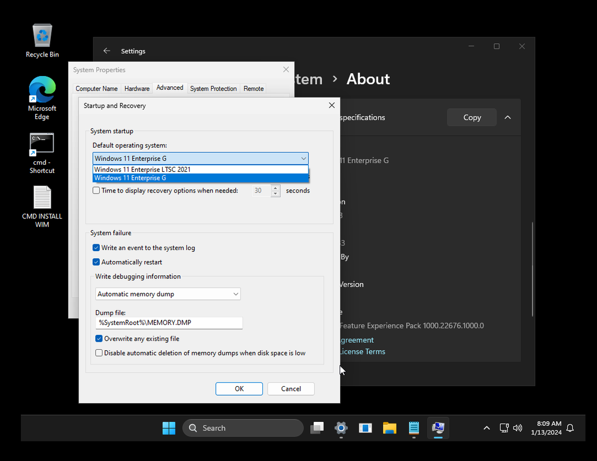Viewport: 597px width, 461px height.
Task: Click the System Properties taskbar icon
Action: tap(438, 428)
